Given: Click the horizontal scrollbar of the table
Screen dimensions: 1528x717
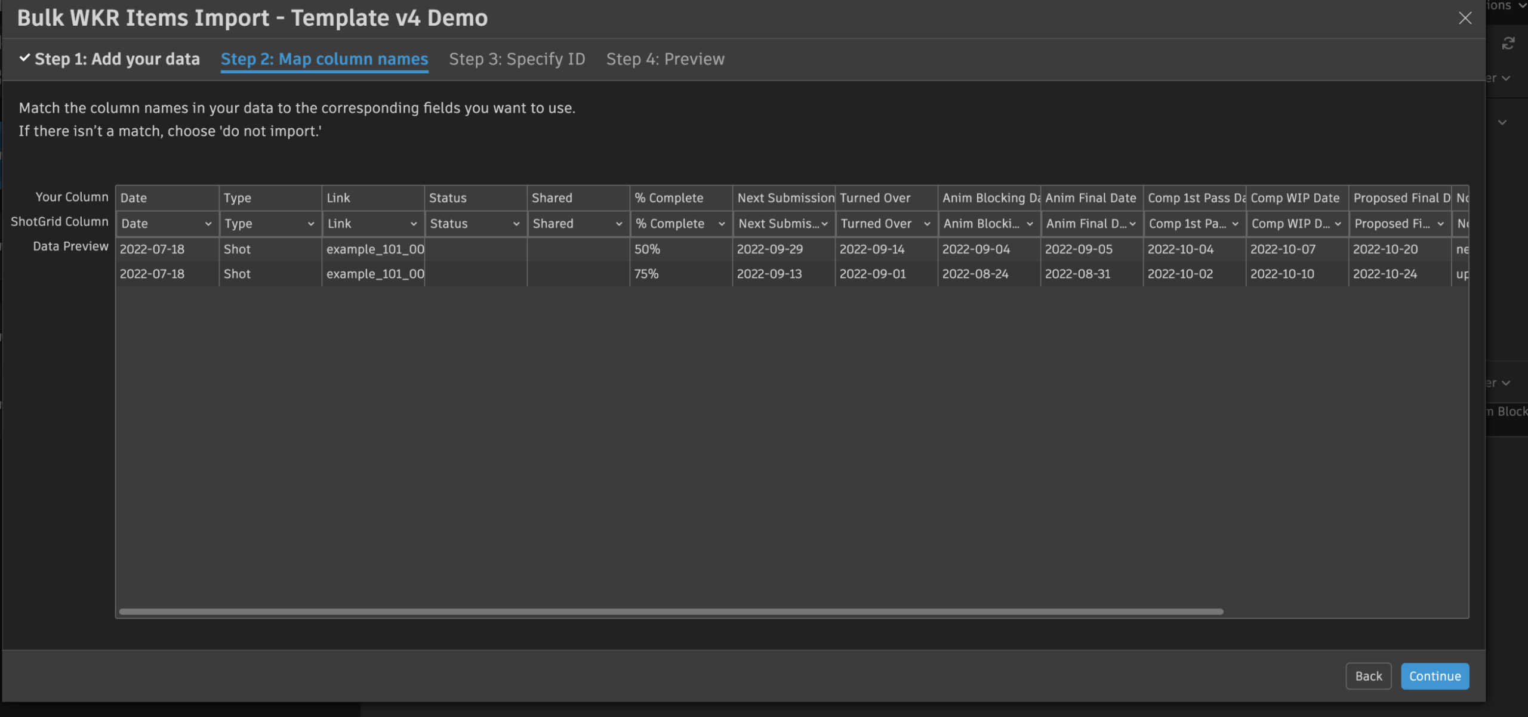Looking at the screenshot, I should pos(671,611).
